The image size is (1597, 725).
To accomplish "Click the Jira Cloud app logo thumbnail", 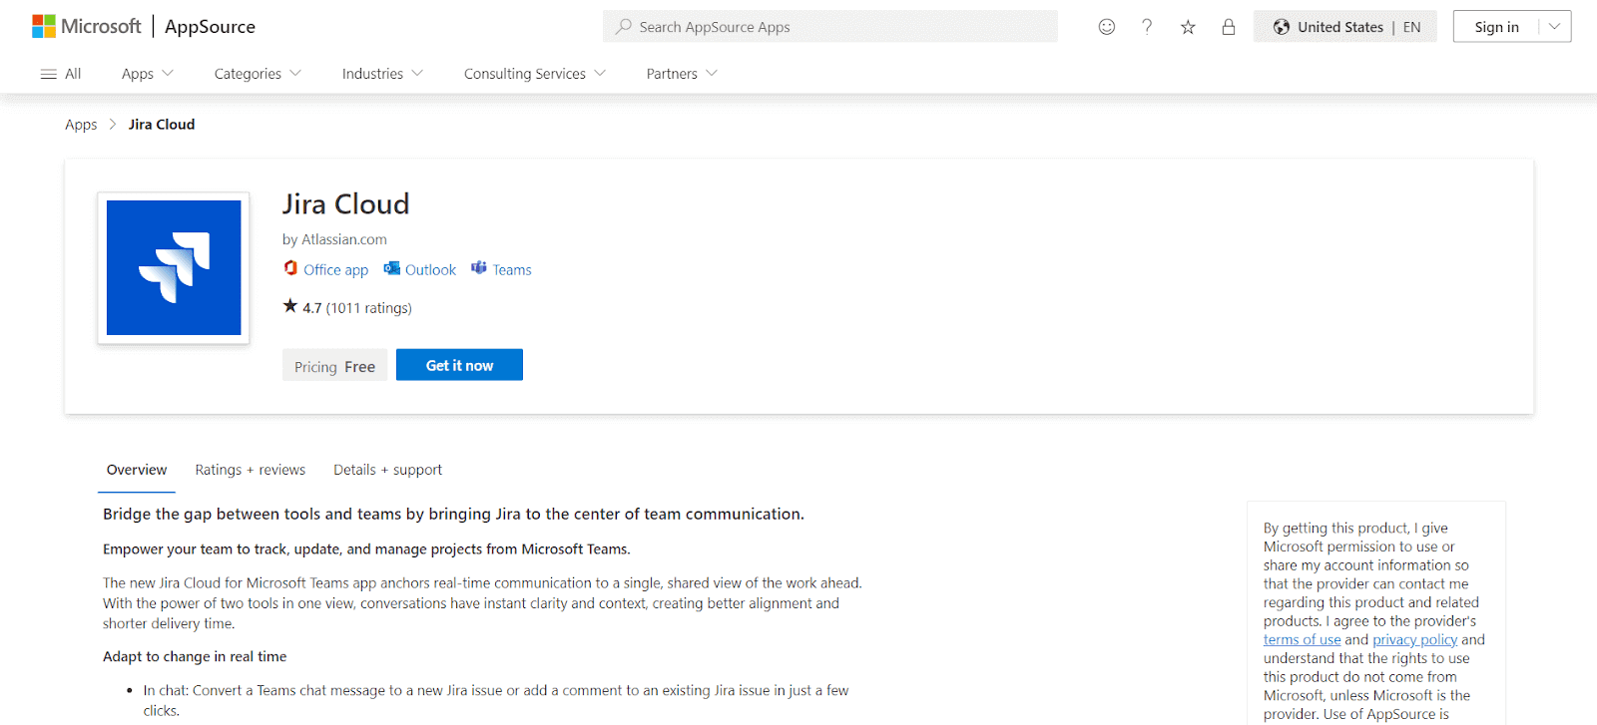I will 173,267.
